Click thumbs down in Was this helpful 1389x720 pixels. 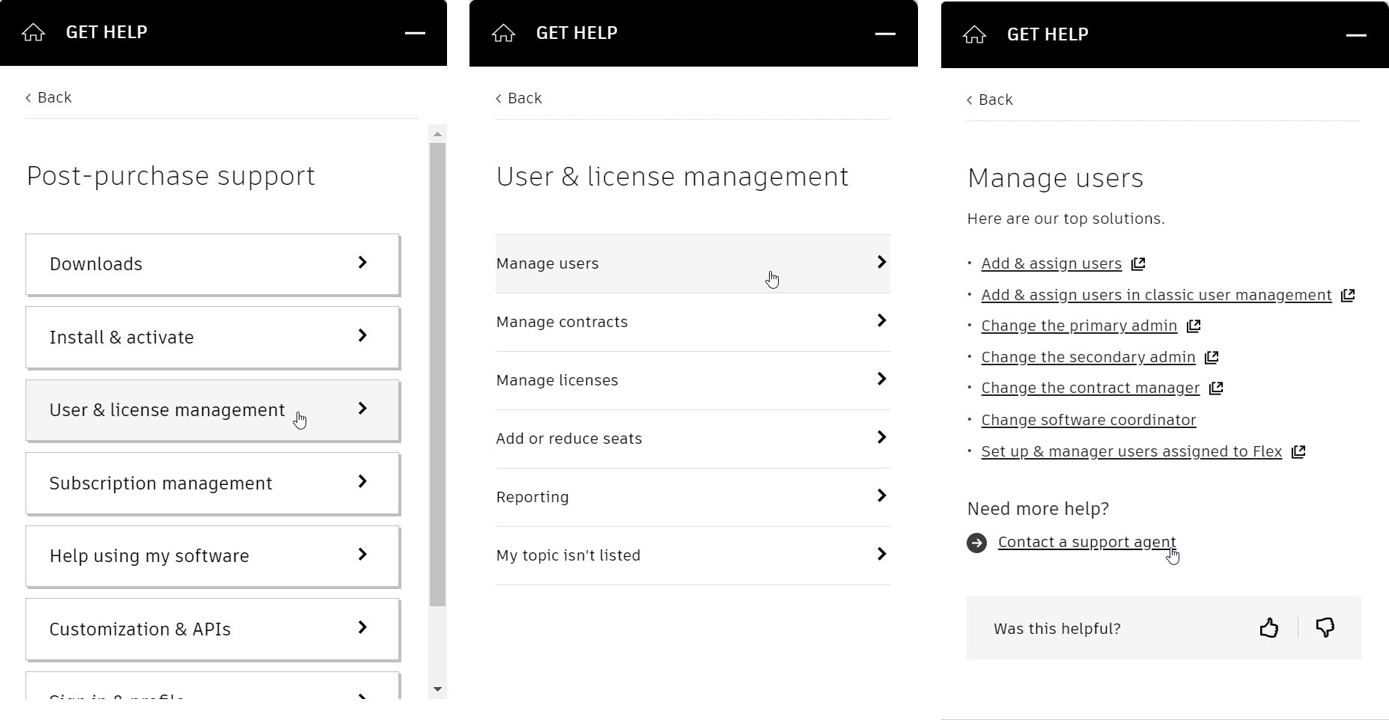point(1325,627)
